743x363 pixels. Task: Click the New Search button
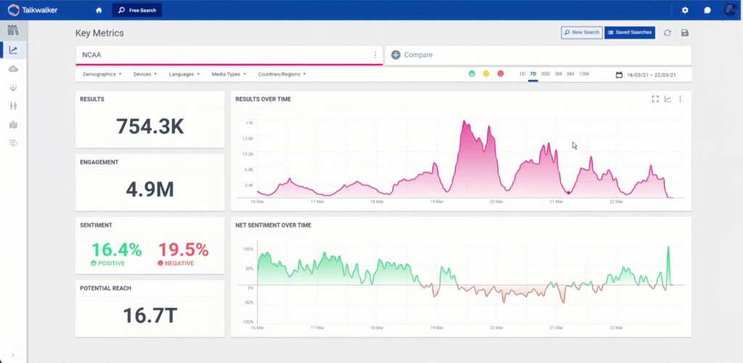[x=582, y=33]
